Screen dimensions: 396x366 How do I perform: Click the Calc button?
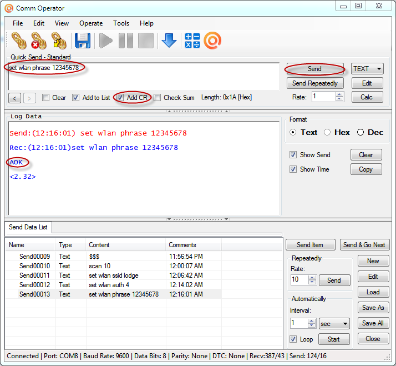coord(367,97)
